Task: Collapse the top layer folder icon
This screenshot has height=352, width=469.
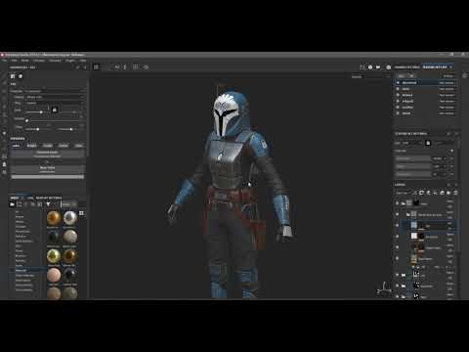Action: [x=404, y=203]
